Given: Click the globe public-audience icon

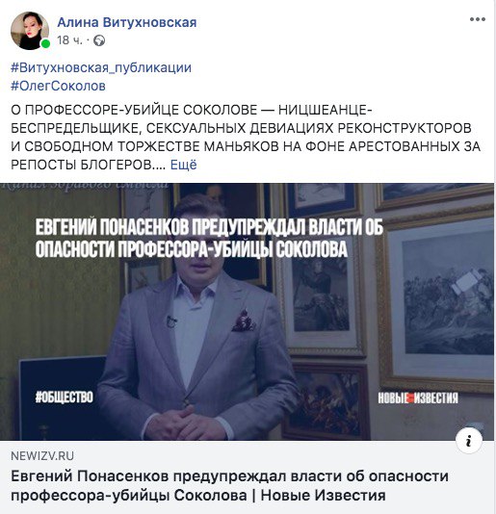Looking at the screenshot, I should pos(99,40).
